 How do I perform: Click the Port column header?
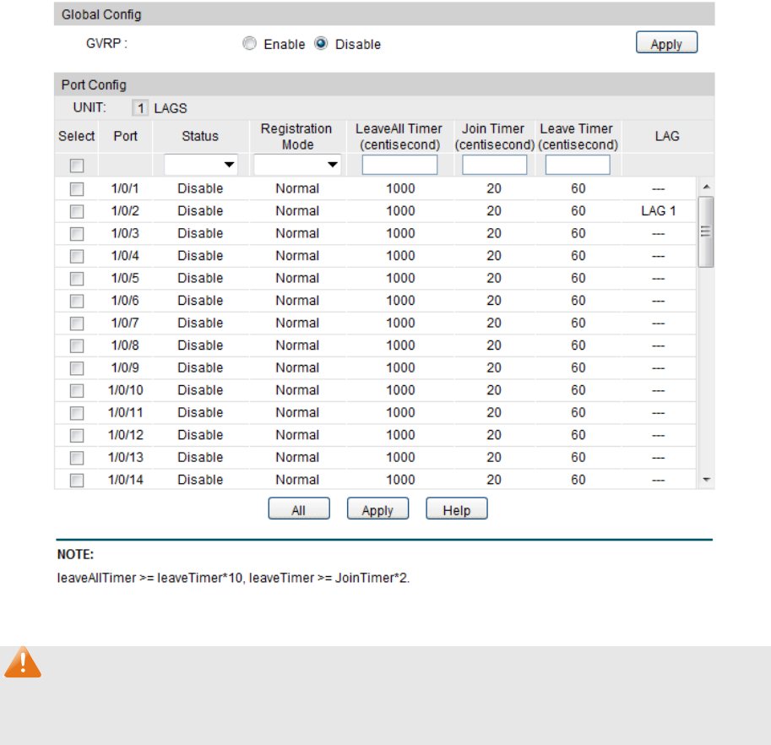pos(125,136)
